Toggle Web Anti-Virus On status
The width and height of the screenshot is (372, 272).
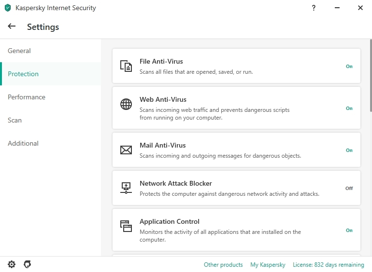coord(349,109)
